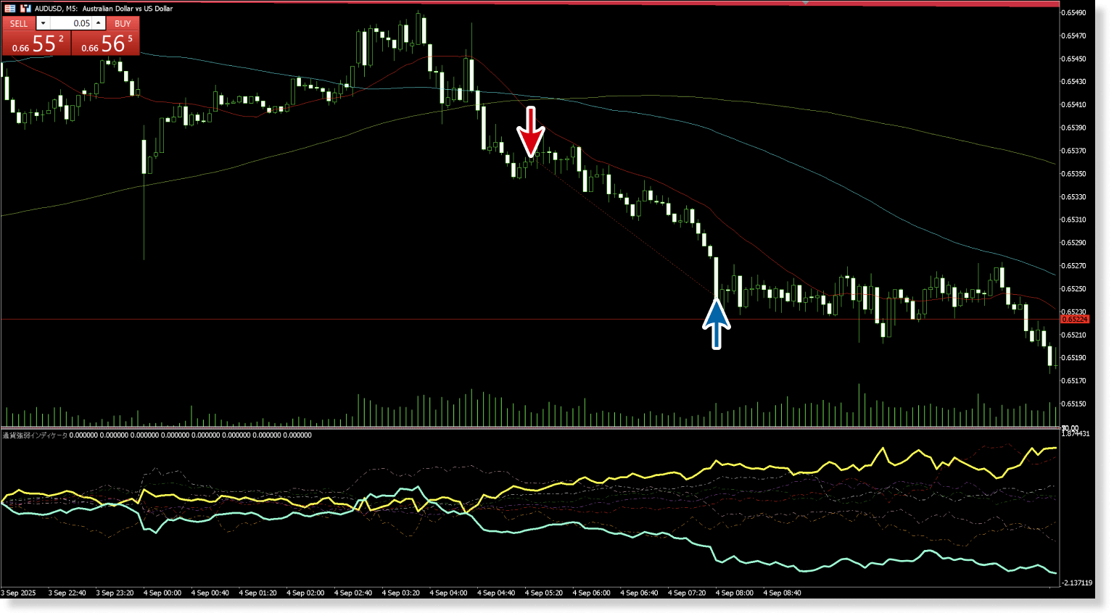The height and width of the screenshot is (613, 1114).
Task: Click the red 0.65224 price label
Action: coord(1074,320)
